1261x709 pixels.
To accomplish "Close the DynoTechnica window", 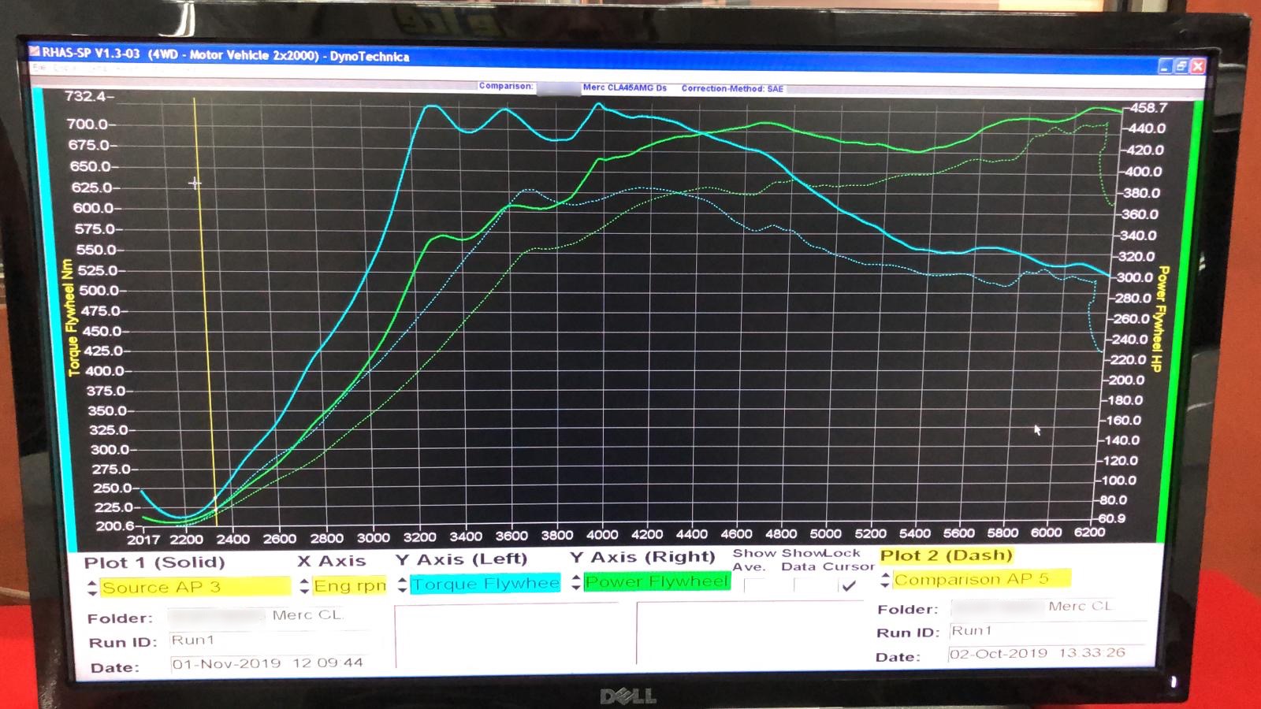I will point(1198,67).
